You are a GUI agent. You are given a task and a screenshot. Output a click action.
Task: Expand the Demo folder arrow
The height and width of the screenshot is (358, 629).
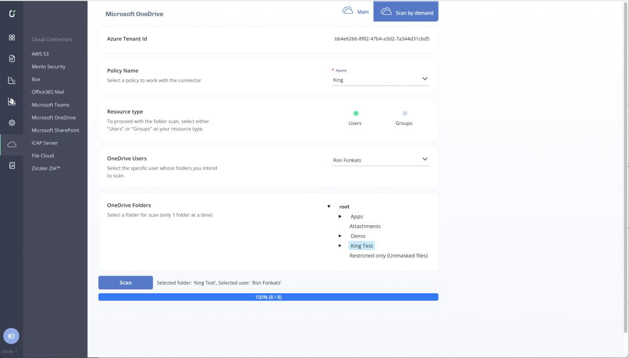pos(340,236)
